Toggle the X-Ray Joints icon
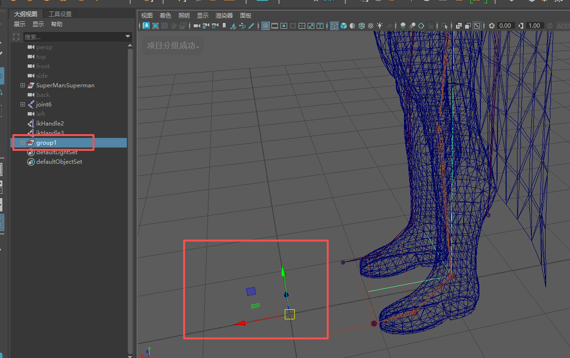Image resolution: width=570 pixels, height=358 pixels. tap(477, 25)
